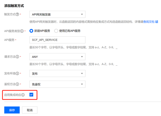Click dropdown arrow in 触发方式 selector
161x116 pixels.
click(x=82, y=14)
